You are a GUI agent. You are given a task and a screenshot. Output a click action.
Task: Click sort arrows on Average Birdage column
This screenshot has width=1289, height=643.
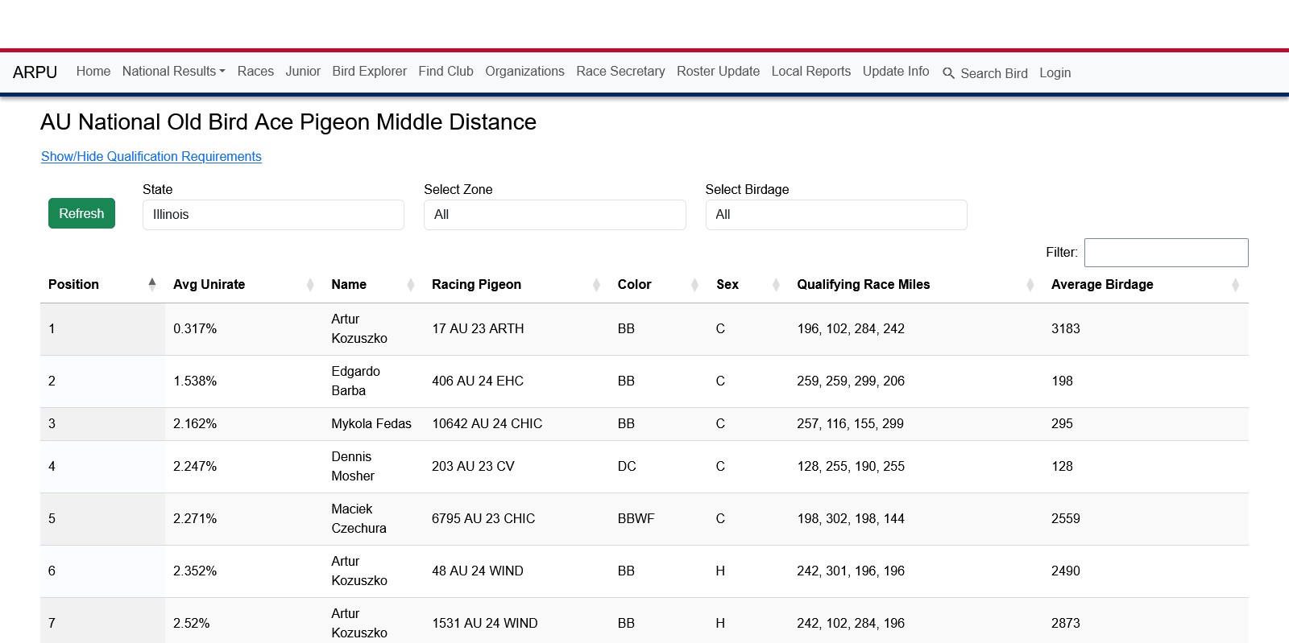point(1235,285)
